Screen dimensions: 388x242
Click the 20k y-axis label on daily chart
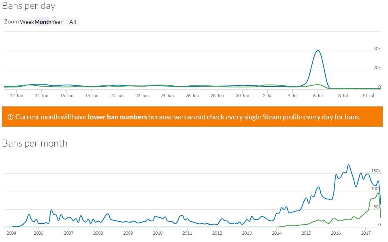[x=378, y=67]
